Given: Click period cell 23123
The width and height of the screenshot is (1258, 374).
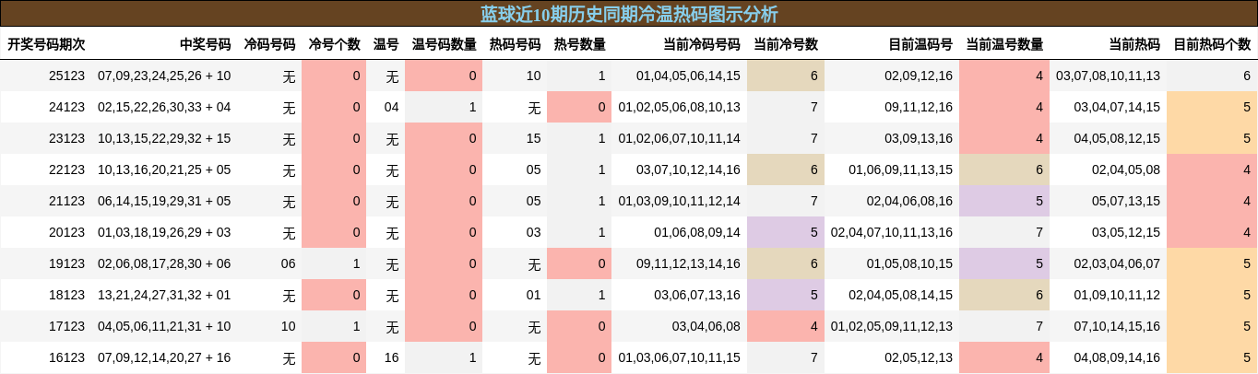Looking at the screenshot, I should pos(66,138).
